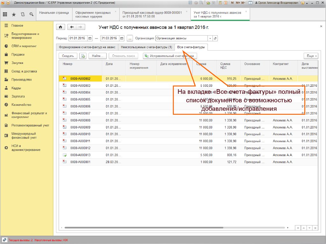326x244 pixels.
Task: Go to home page via house button
Action: tap(60, 27)
